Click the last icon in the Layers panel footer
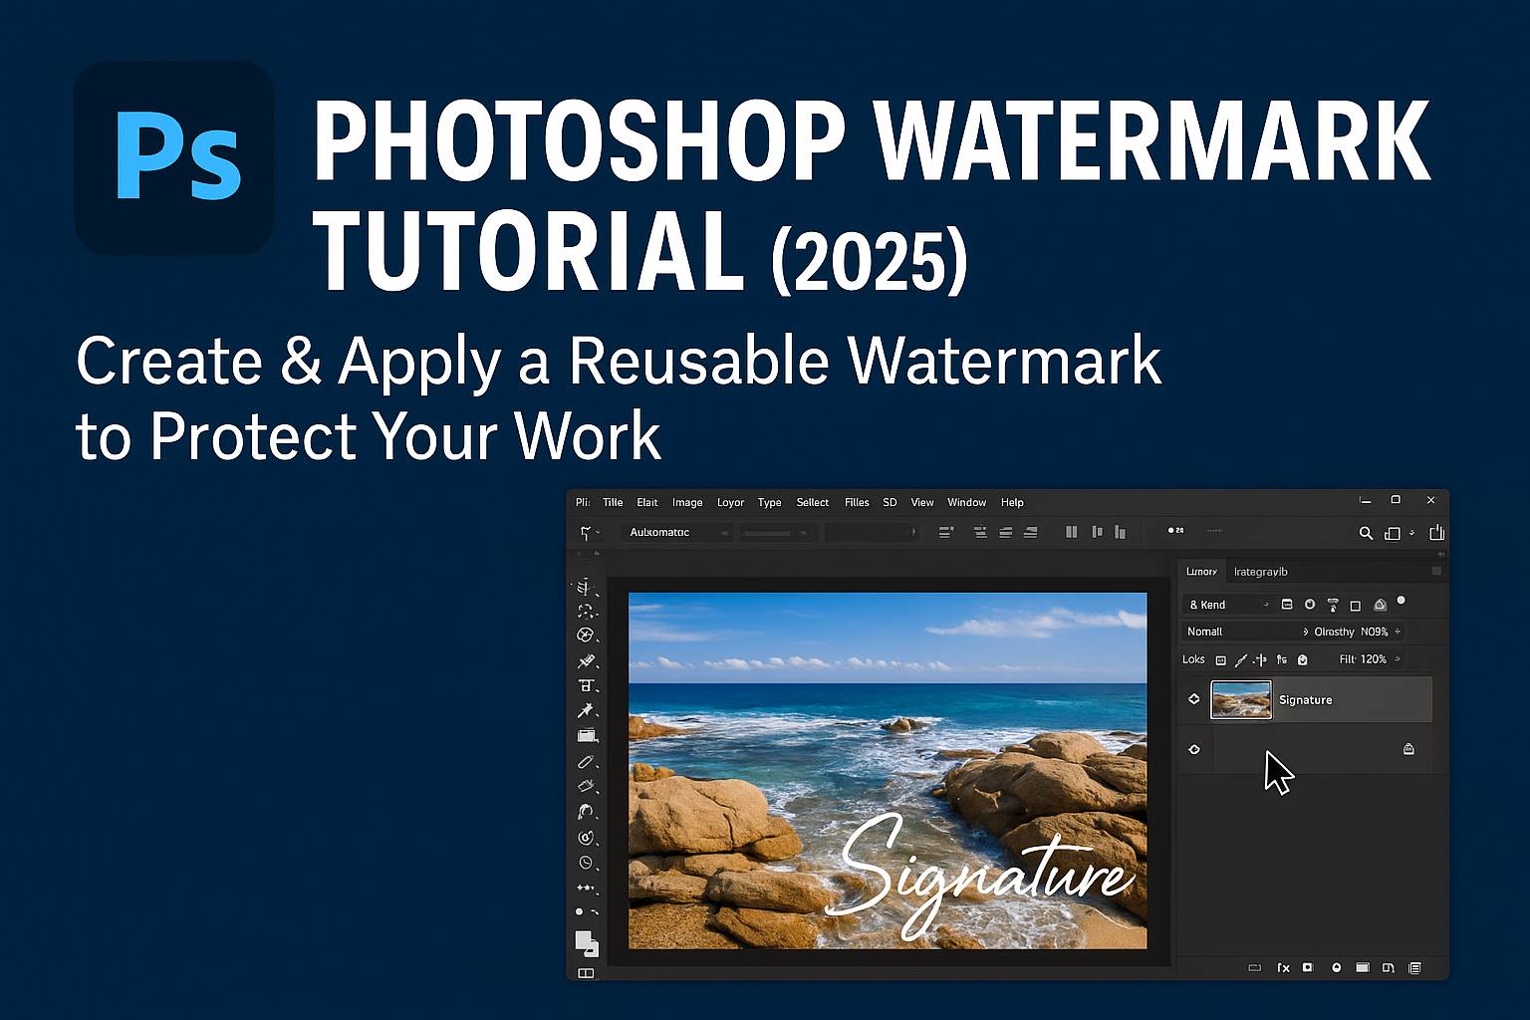The width and height of the screenshot is (1530, 1020). click(1414, 967)
